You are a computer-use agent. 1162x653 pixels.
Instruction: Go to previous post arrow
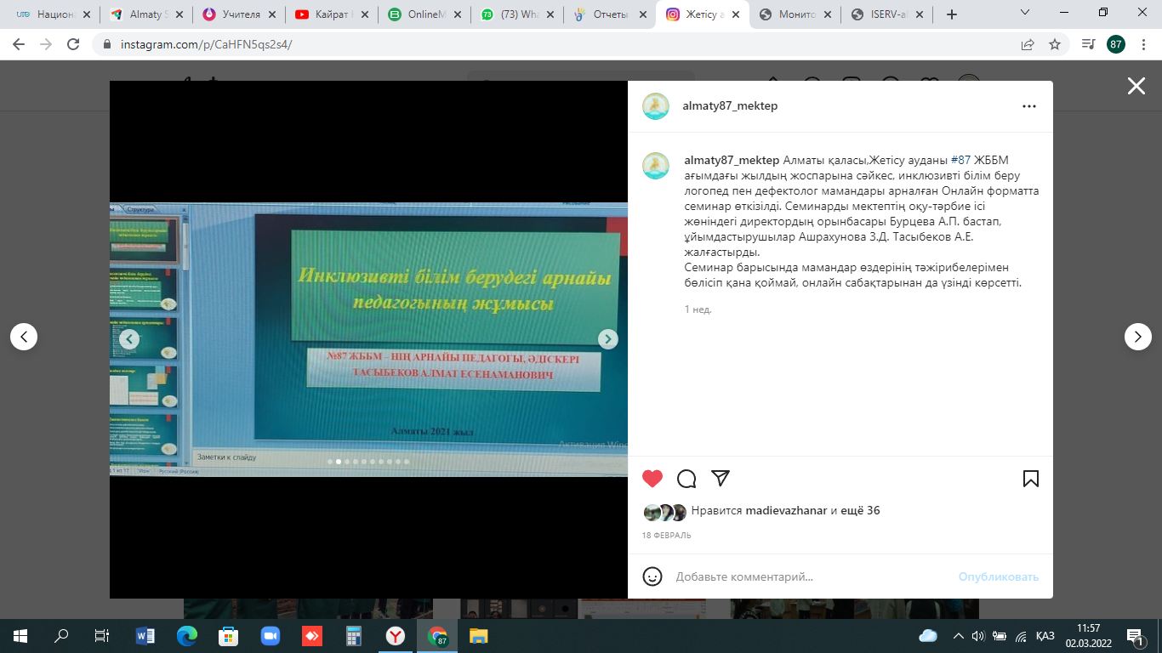[x=24, y=337]
